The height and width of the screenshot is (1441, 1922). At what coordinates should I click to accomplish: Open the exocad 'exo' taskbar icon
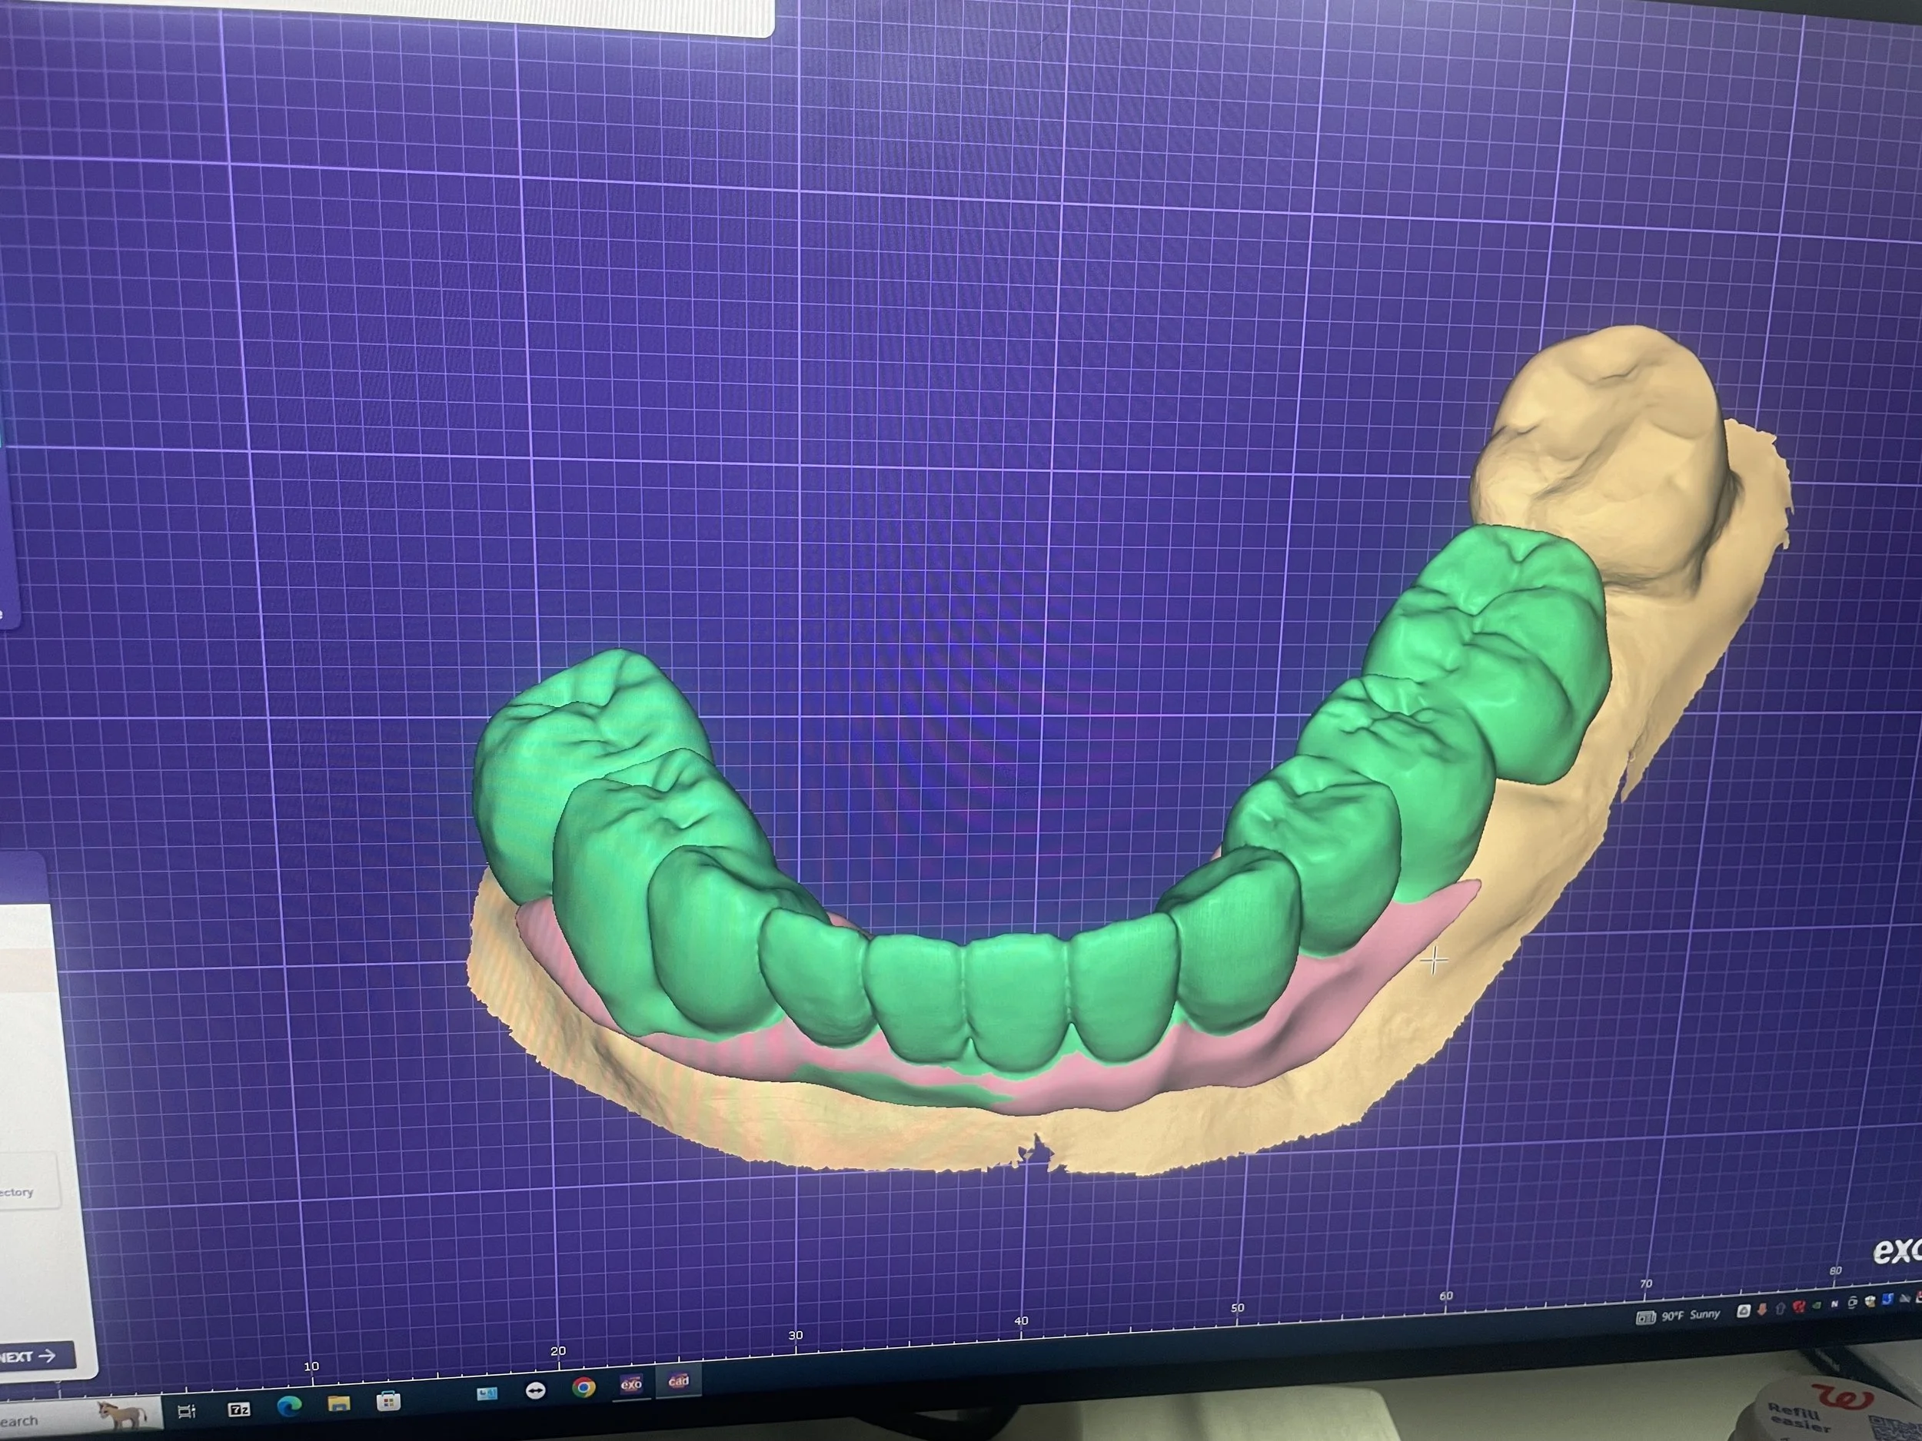coord(631,1385)
